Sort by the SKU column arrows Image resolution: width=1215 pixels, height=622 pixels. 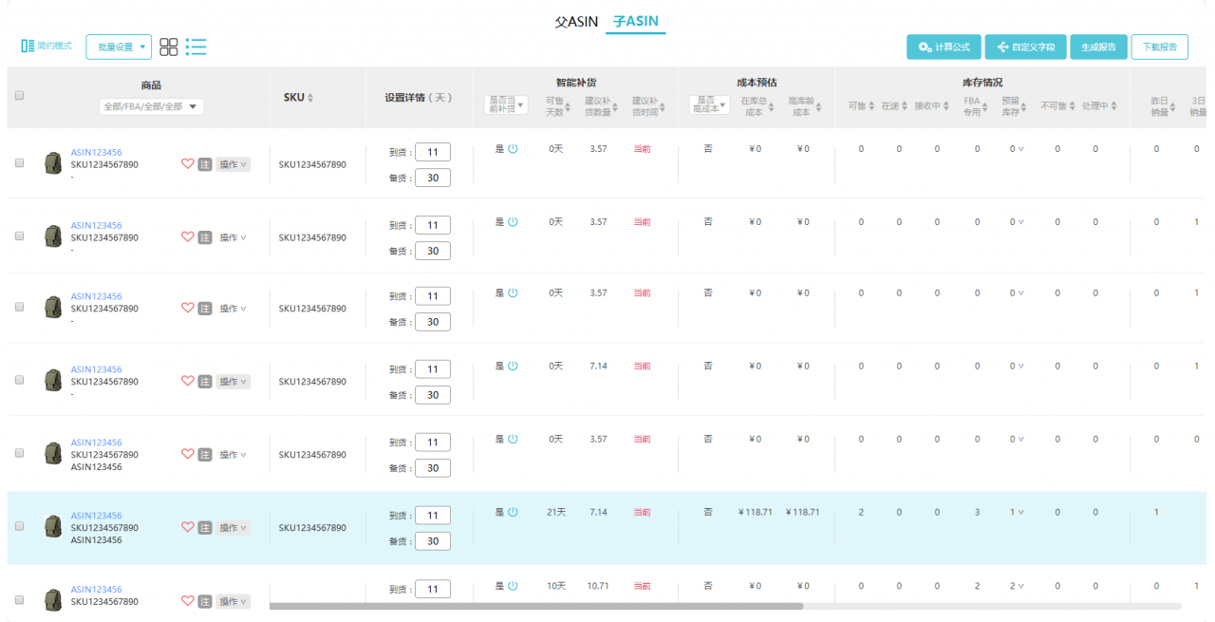pyautogui.click(x=309, y=98)
